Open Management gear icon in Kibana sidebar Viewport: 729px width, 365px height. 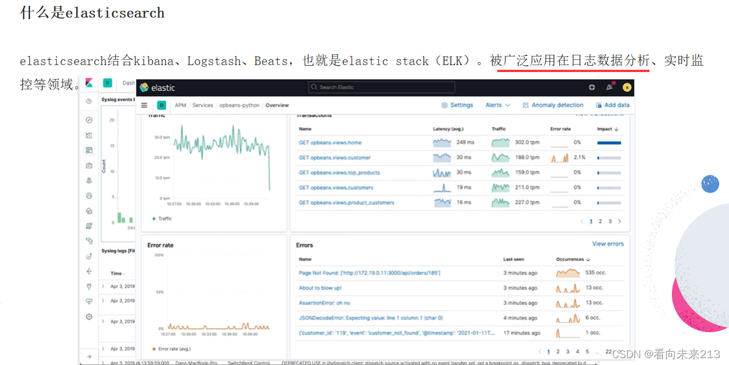pyautogui.click(x=89, y=317)
